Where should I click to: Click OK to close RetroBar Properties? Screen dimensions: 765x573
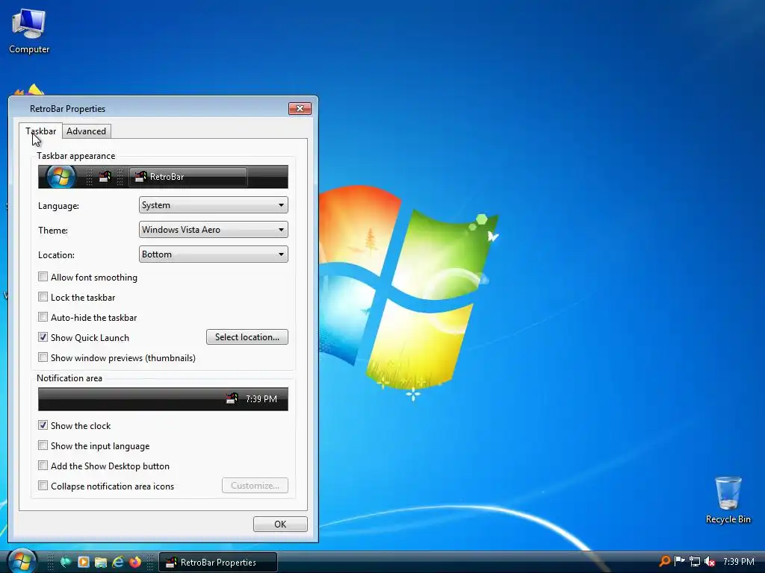(280, 525)
